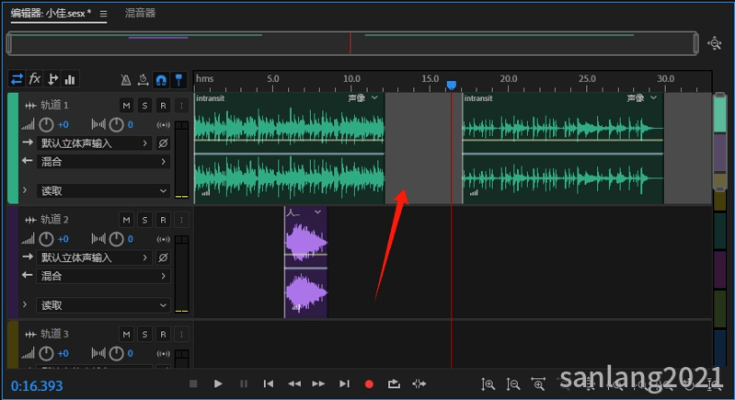
Task: Toggle input monitoring on 轨道 1
Action: (x=181, y=106)
